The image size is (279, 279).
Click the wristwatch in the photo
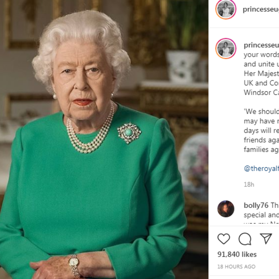74,262
